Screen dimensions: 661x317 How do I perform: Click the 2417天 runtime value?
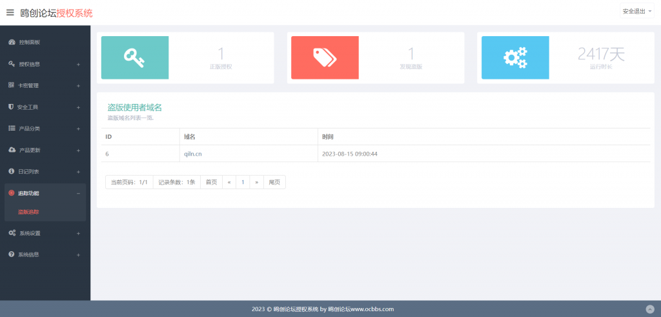pyautogui.click(x=601, y=54)
